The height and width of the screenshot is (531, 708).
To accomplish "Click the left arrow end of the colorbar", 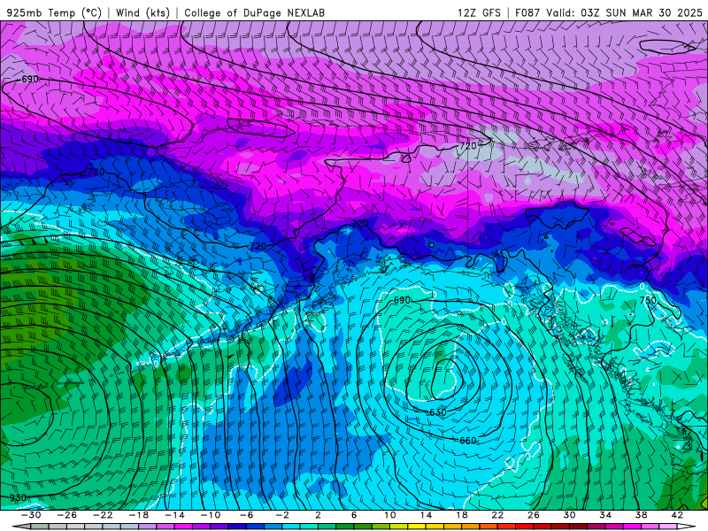I will [21, 527].
